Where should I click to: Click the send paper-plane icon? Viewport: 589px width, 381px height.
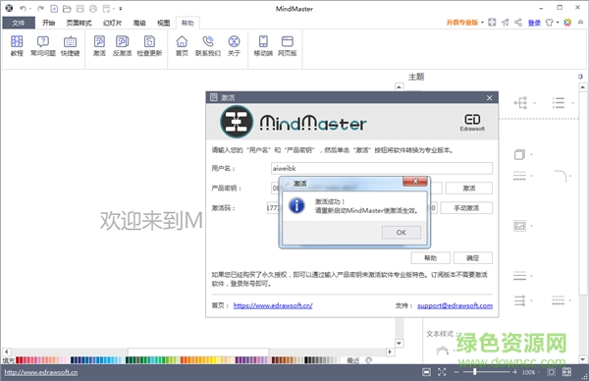(506, 23)
